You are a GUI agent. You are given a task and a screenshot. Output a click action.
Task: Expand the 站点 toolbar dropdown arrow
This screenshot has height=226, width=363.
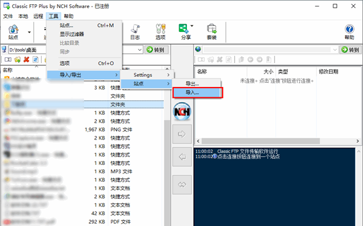(29, 32)
